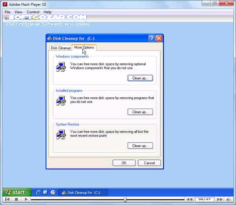Confirm with the OK button
This screenshot has width=236, height=205.
coord(124,163)
